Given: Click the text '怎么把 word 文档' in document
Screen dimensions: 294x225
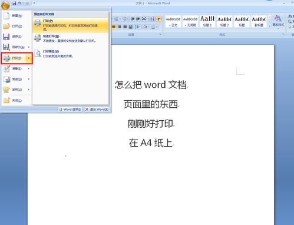Looking at the screenshot, I should (151, 85).
